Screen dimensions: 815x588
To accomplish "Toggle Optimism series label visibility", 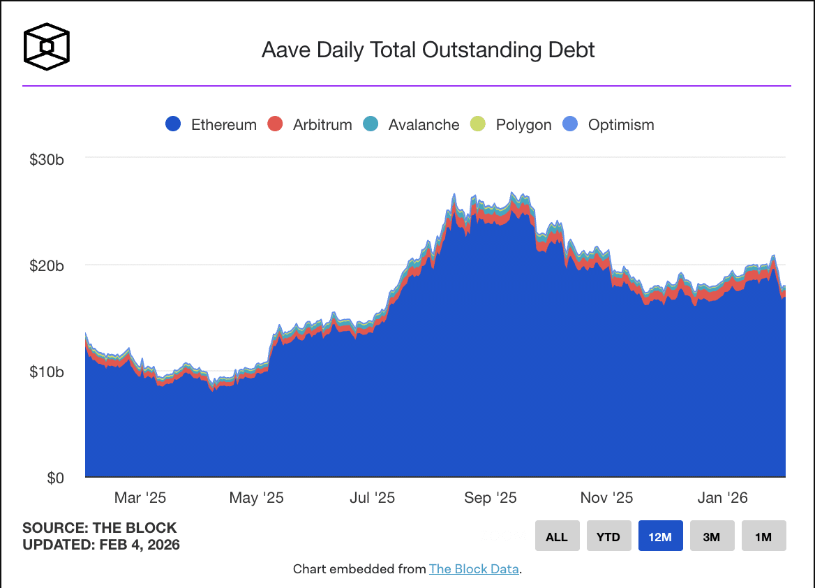I will pyautogui.click(x=621, y=125).
